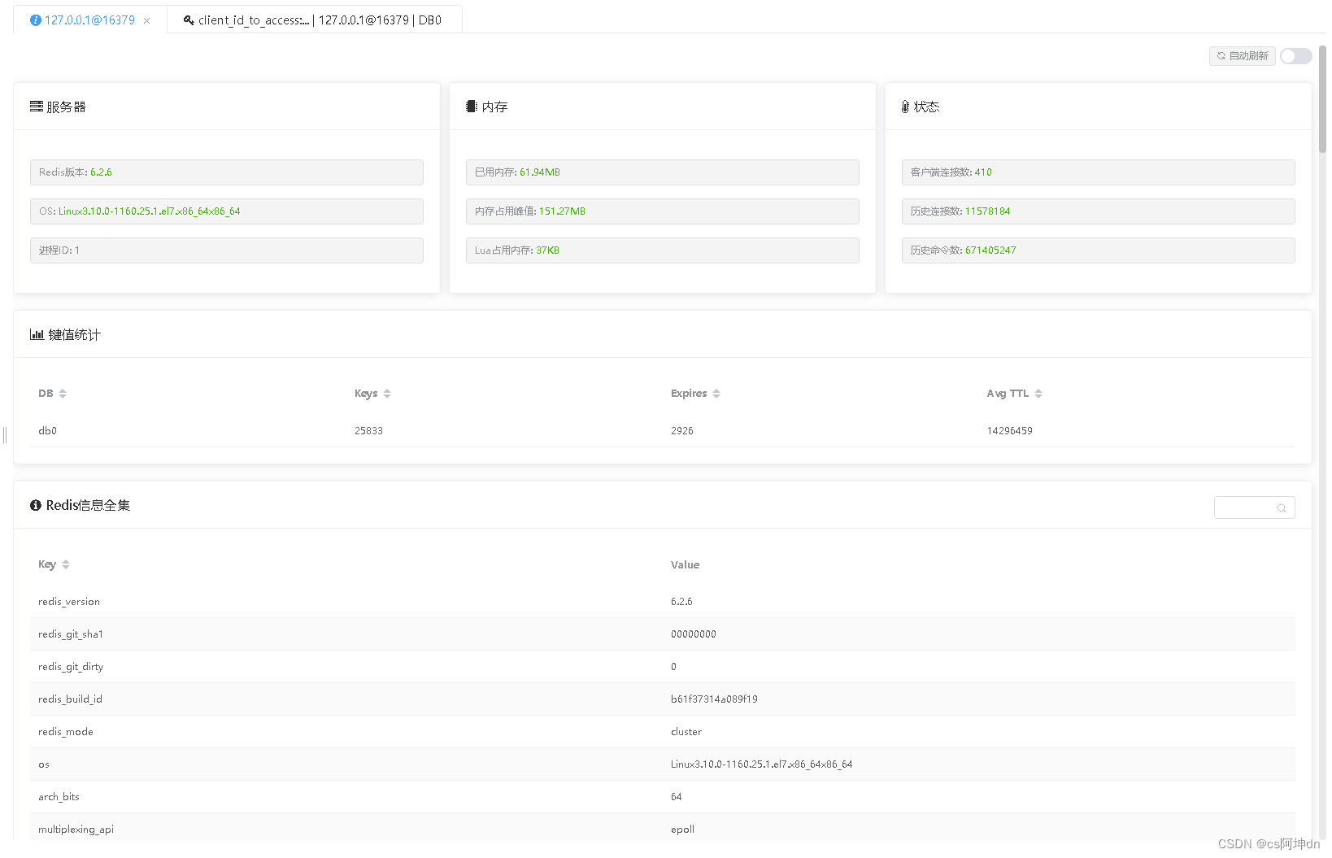1332x858 pixels.
Task: Click the value b61f37314a089f19
Action: pyautogui.click(x=714, y=699)
